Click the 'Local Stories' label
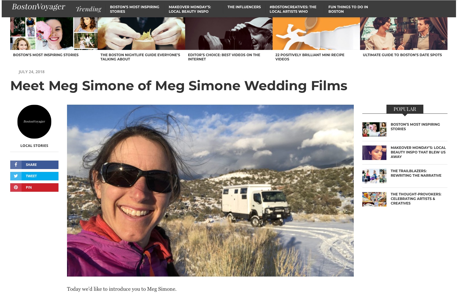The width and height of the screenshot is (458, 295). point(34,145)
